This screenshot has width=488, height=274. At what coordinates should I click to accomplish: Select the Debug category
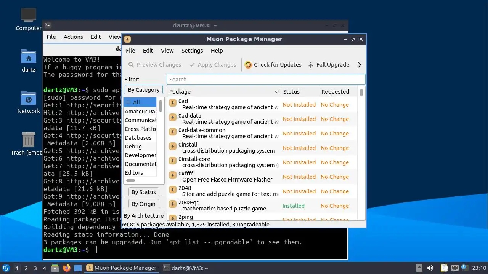(x=140, y=147)
